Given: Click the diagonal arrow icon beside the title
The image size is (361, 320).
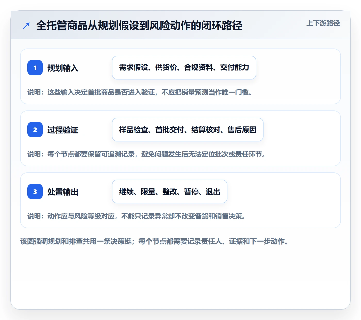Looking at the screenshot, I should [x=26, y=26].
